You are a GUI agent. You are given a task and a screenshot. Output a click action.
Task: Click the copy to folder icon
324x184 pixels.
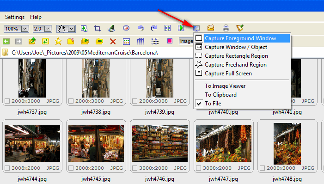tap(85, 41)
